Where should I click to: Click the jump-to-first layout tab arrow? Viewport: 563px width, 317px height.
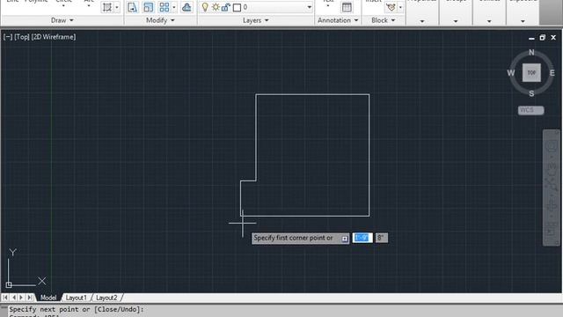(x=5, y=298)
